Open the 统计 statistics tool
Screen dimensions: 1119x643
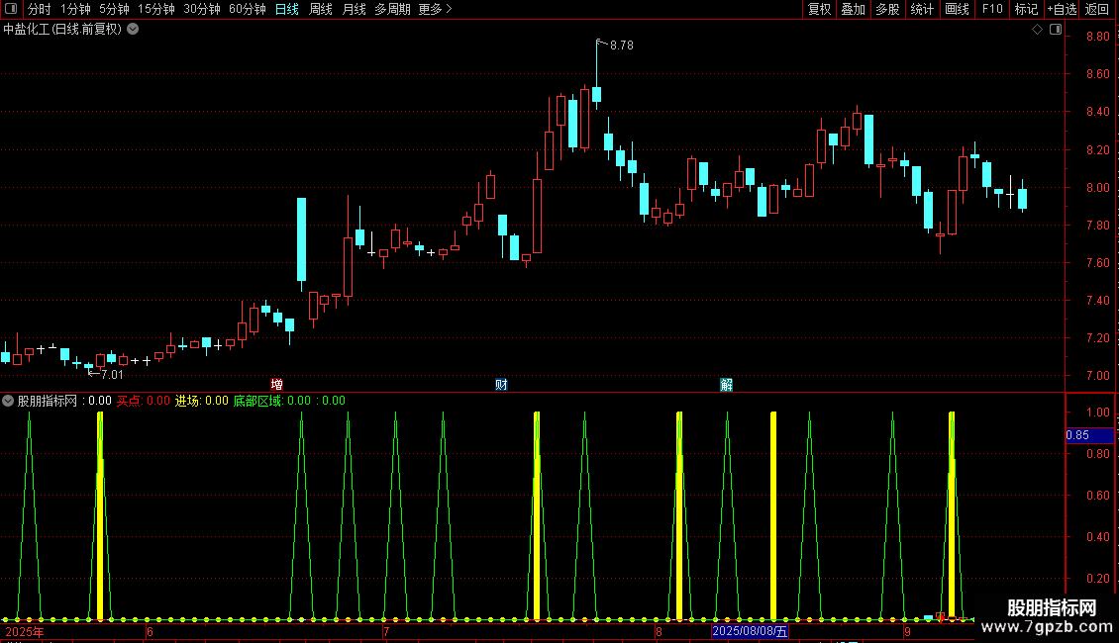[x=921, y=9]
